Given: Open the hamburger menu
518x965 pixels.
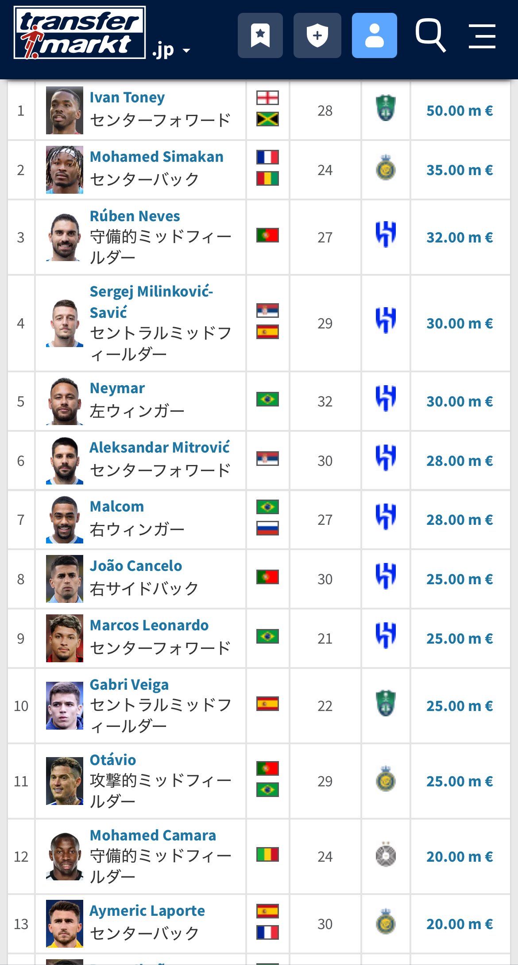Looking at the screenshot, I should pos(482,36).
